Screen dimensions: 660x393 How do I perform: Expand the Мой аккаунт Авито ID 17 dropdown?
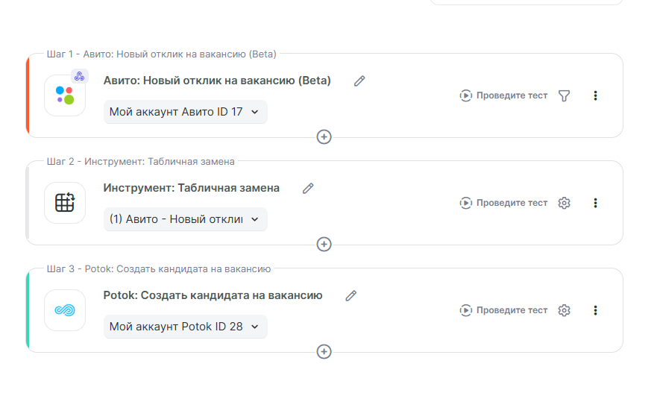[x=185, y=112]
